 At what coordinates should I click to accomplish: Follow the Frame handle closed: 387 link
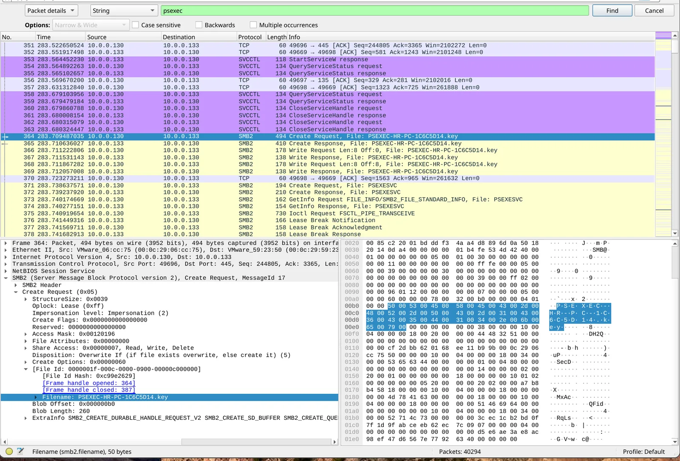89,390
